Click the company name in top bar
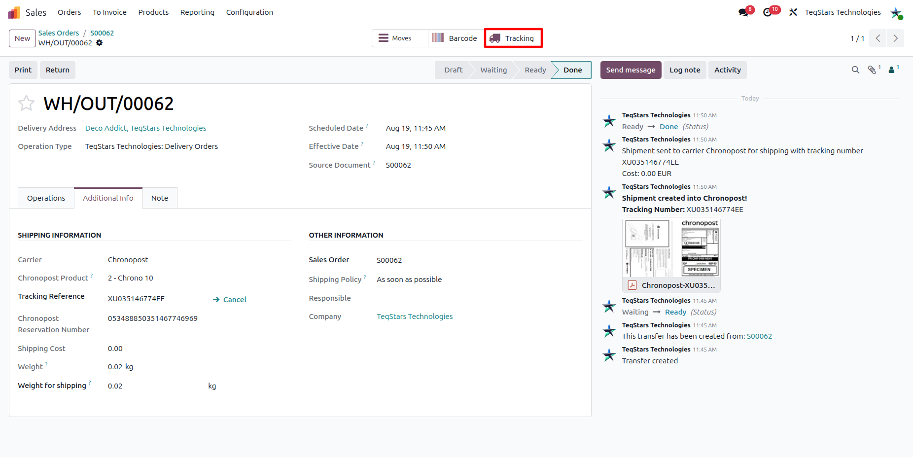Image resolution: width=913 pixels, height=457 pixels. 843,12
